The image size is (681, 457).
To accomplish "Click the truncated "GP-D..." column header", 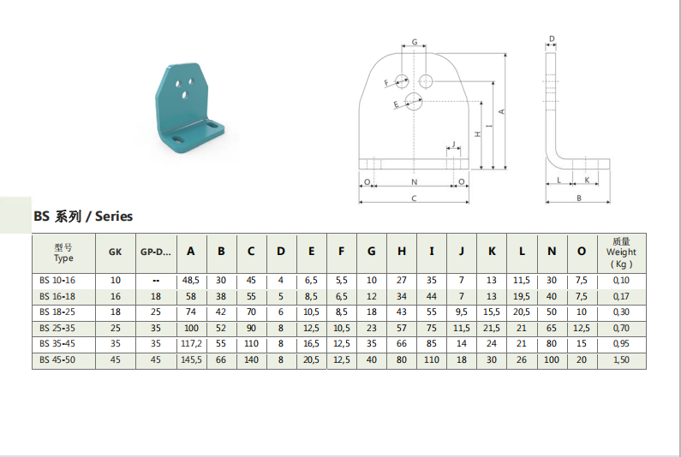I will pyautogui.click(x=156, y=252).
